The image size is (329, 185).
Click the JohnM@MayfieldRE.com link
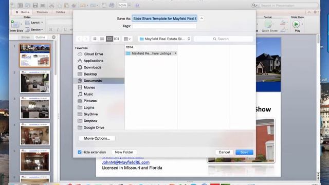pos(125,162)
